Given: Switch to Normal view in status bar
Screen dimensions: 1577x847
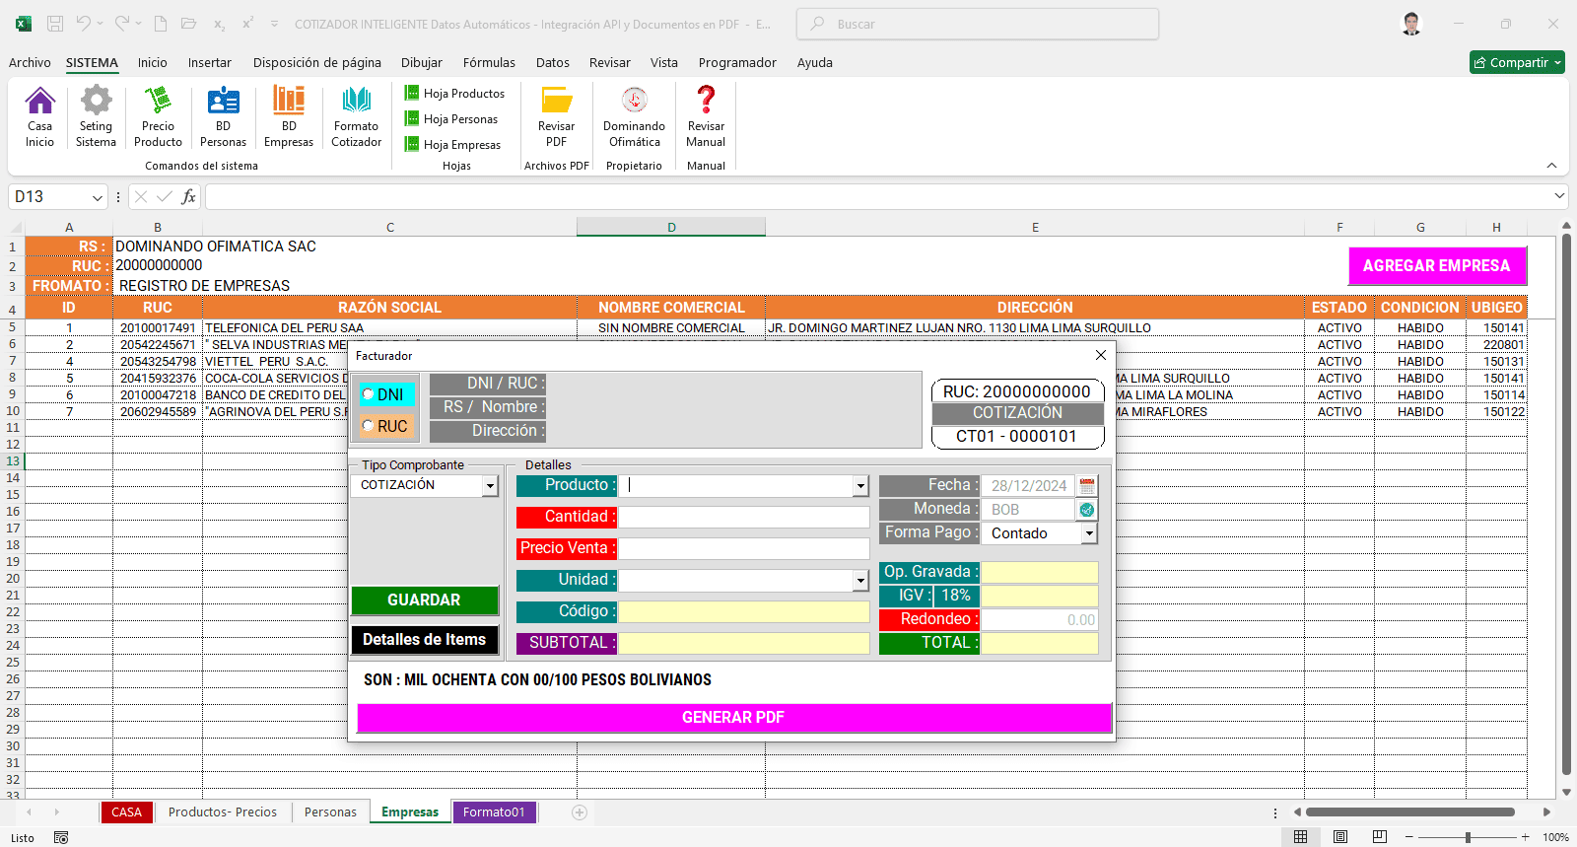Looking at the screenshot, I should coord(1301,837).
